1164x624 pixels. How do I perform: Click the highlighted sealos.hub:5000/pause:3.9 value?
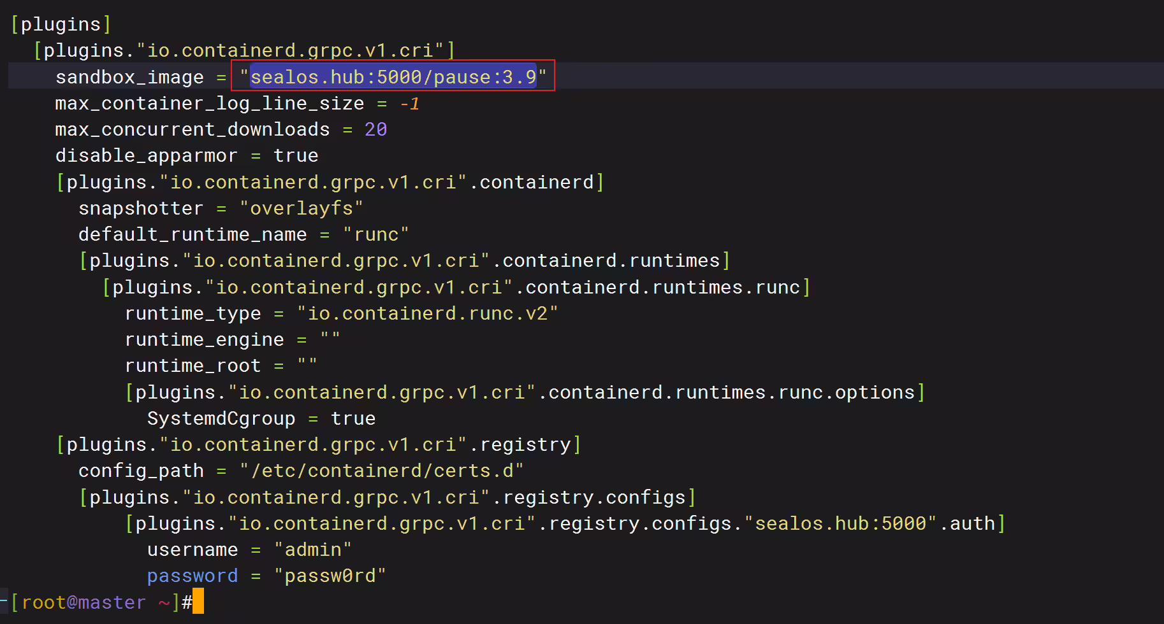point(393,76)
